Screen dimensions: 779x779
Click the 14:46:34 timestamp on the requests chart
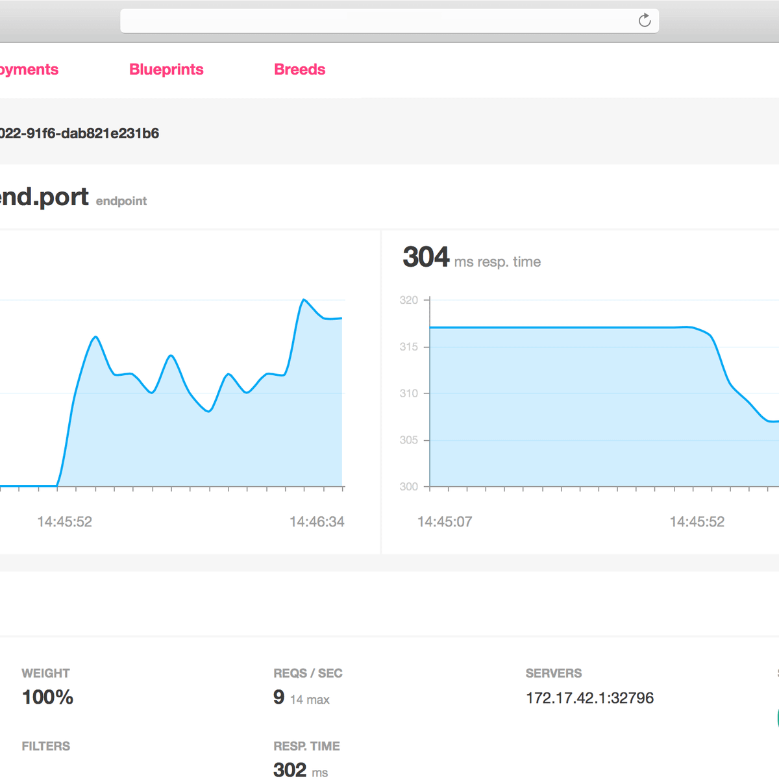click(317, 522)
